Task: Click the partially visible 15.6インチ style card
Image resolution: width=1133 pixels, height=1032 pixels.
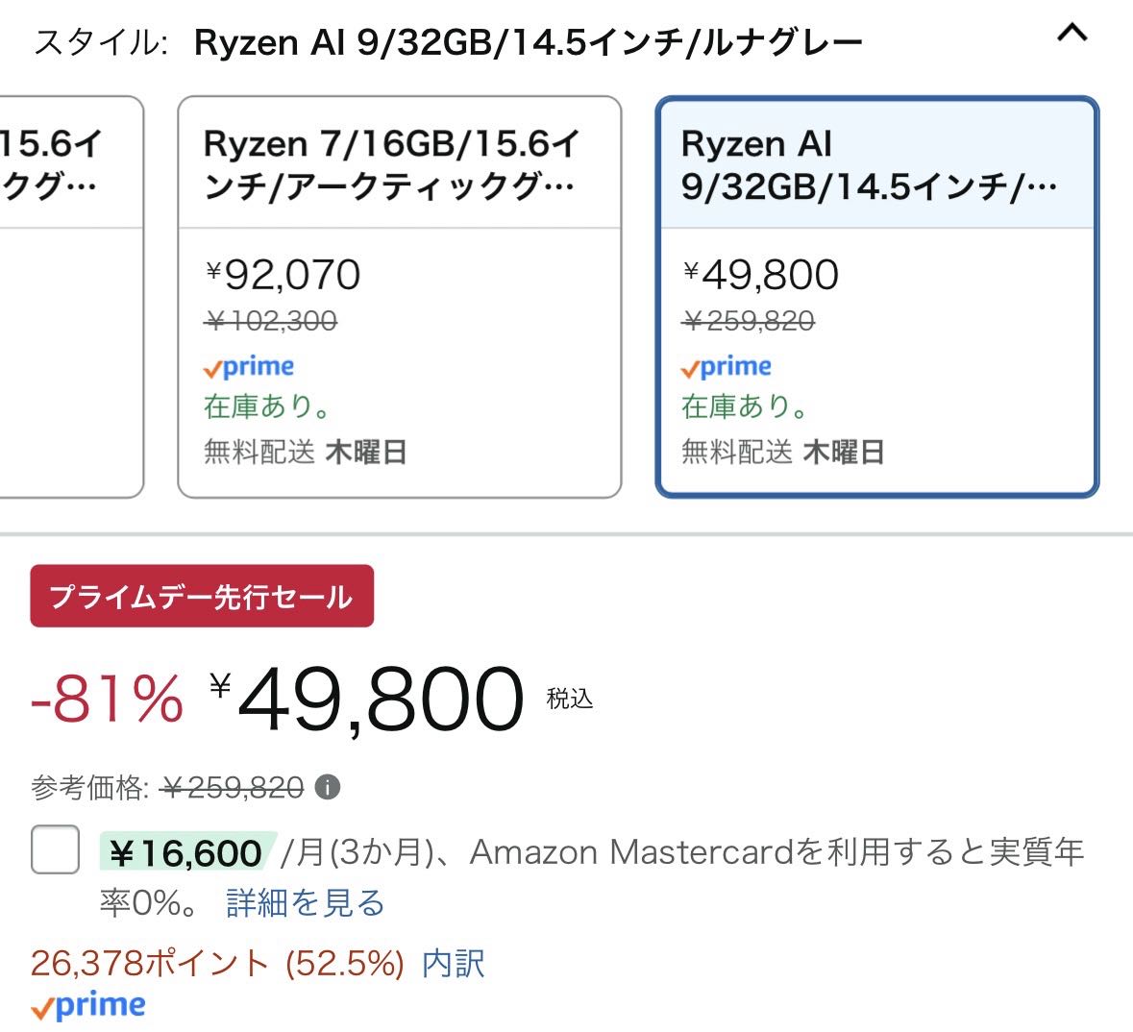Action: click(71, 297)
